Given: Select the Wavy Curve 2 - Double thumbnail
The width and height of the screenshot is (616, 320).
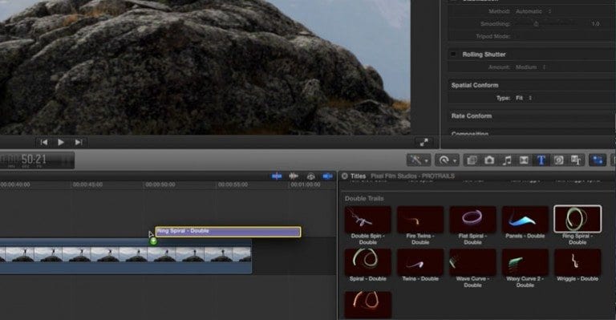Looking at the screenshot, I should [x=525, y=262].
